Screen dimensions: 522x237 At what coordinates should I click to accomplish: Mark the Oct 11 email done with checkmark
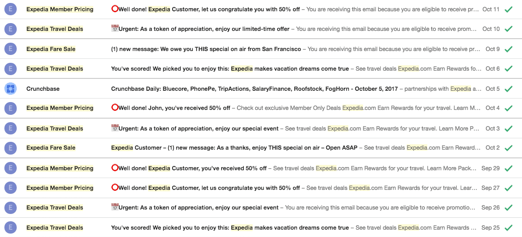pyautogui.click(x=508, y=9)
